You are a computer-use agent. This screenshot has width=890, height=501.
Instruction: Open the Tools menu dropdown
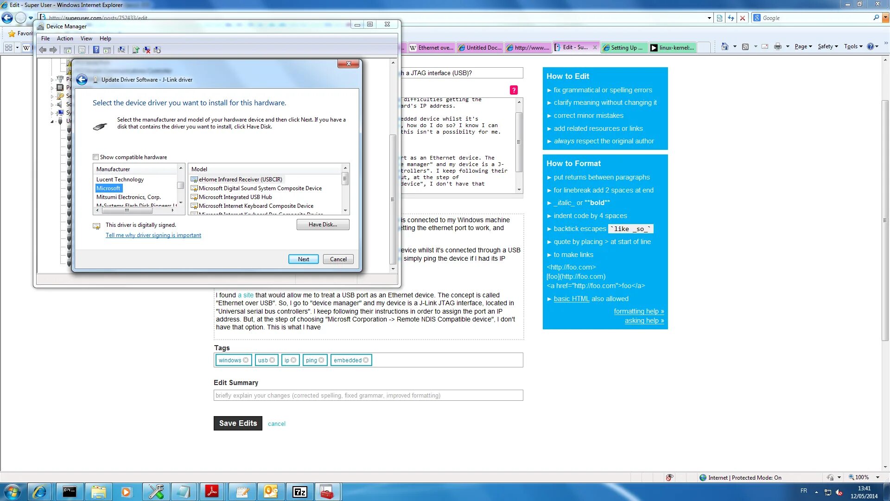point(853,46)
